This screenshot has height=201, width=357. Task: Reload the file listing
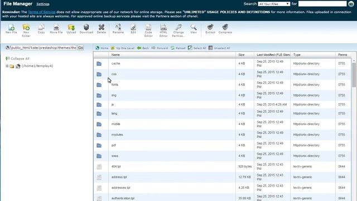tap(178, 48)
